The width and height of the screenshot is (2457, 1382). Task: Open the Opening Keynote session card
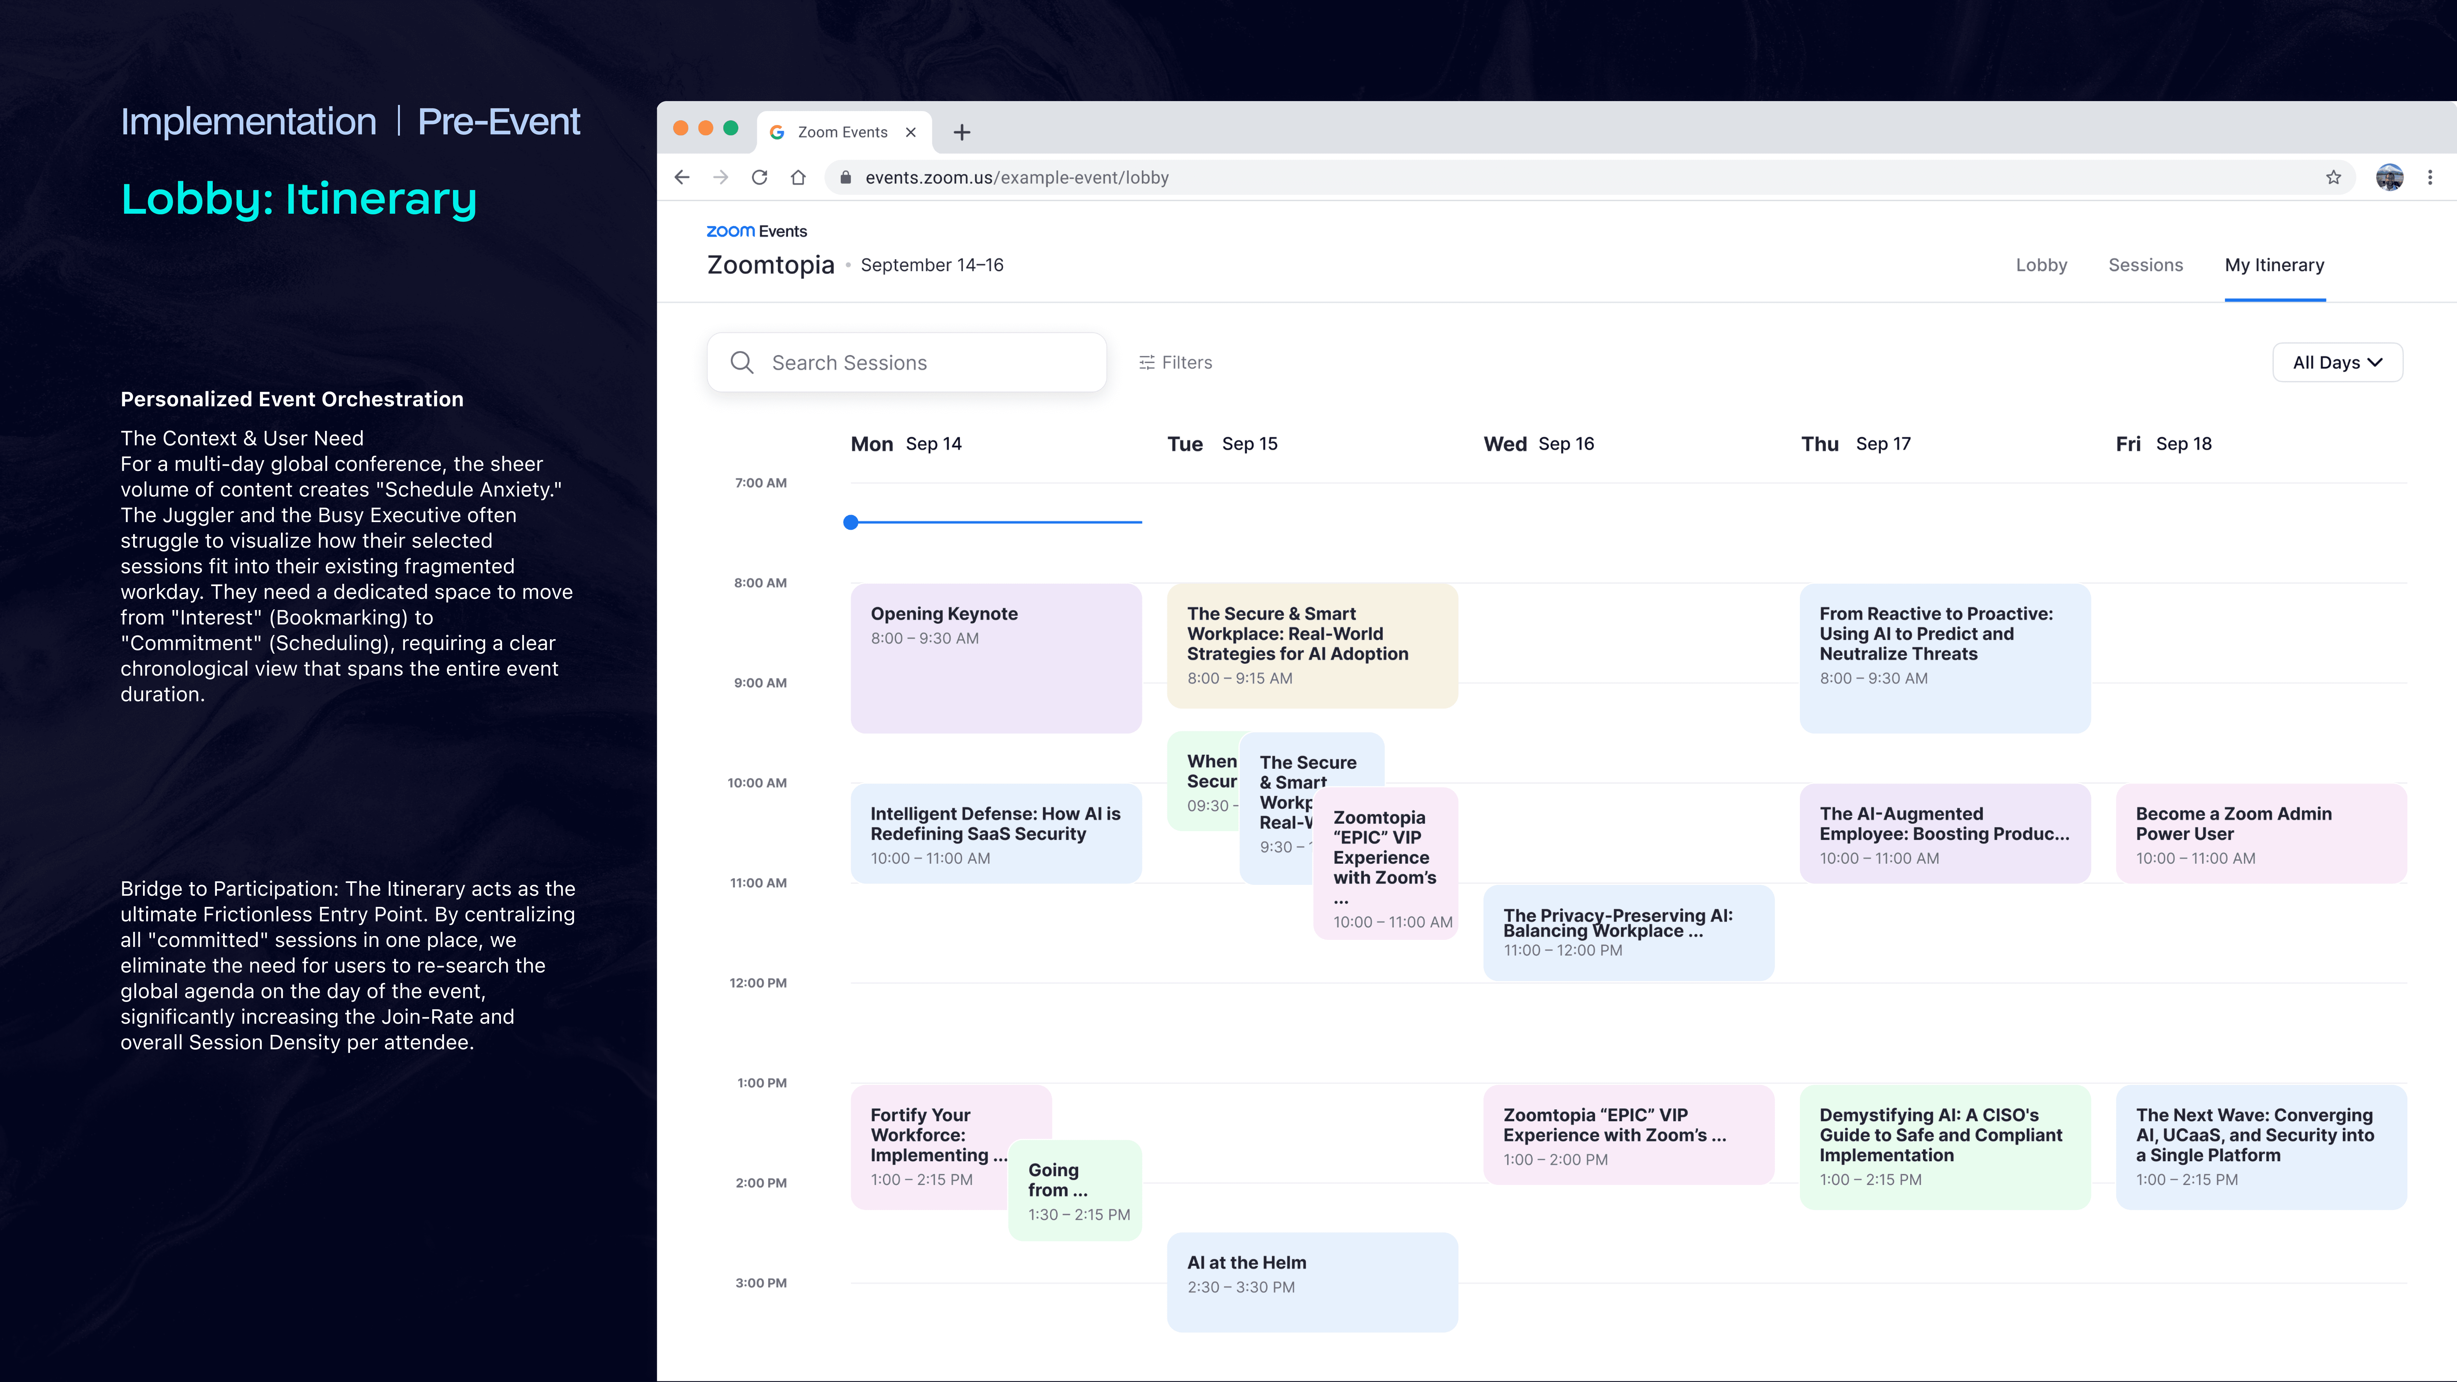point(996,658)
